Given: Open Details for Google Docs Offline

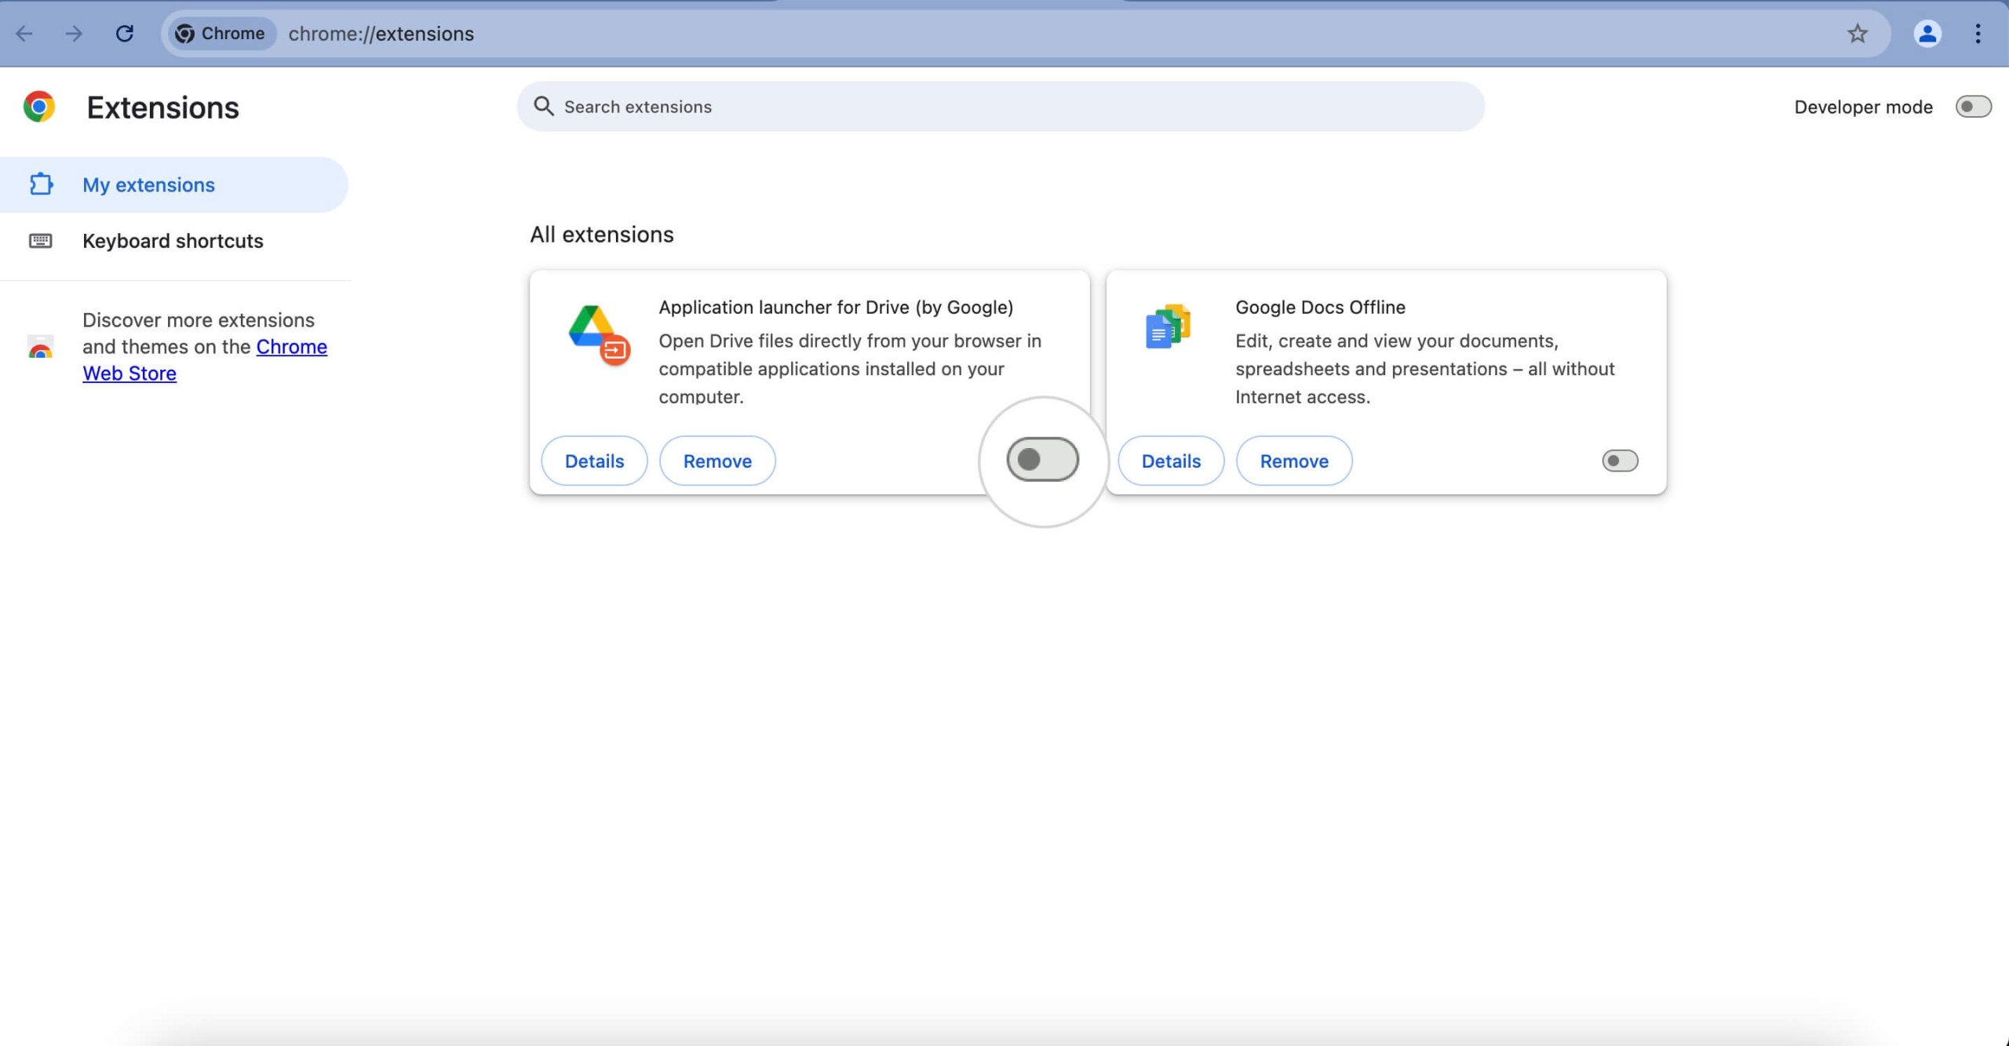Looking at the screenshot, I should pyautogui.click(x=1171, y=461).
